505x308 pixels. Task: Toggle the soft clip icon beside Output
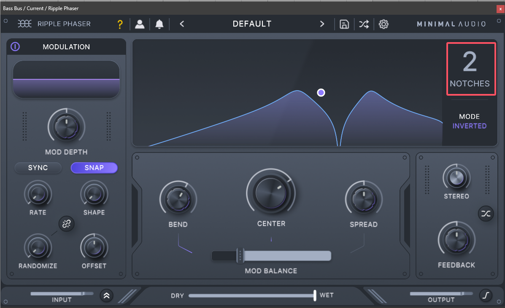[x=486, y=296]
